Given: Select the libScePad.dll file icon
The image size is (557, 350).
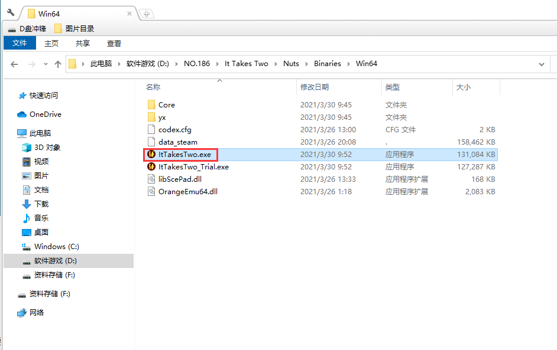Looking at the screenshot, I should point(151,179).
